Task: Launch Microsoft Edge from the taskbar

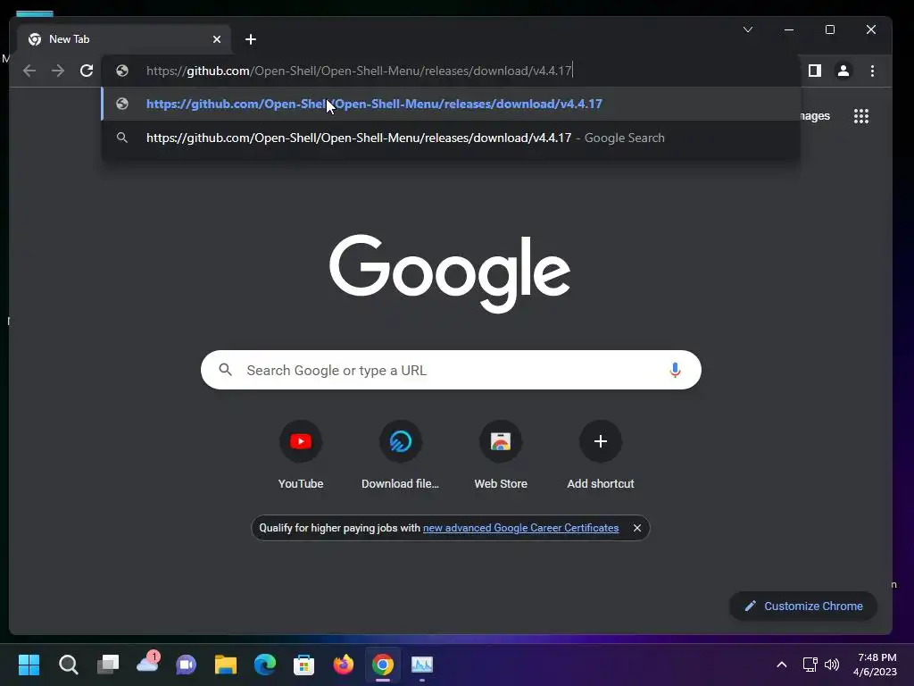Action: click(264, 665)
